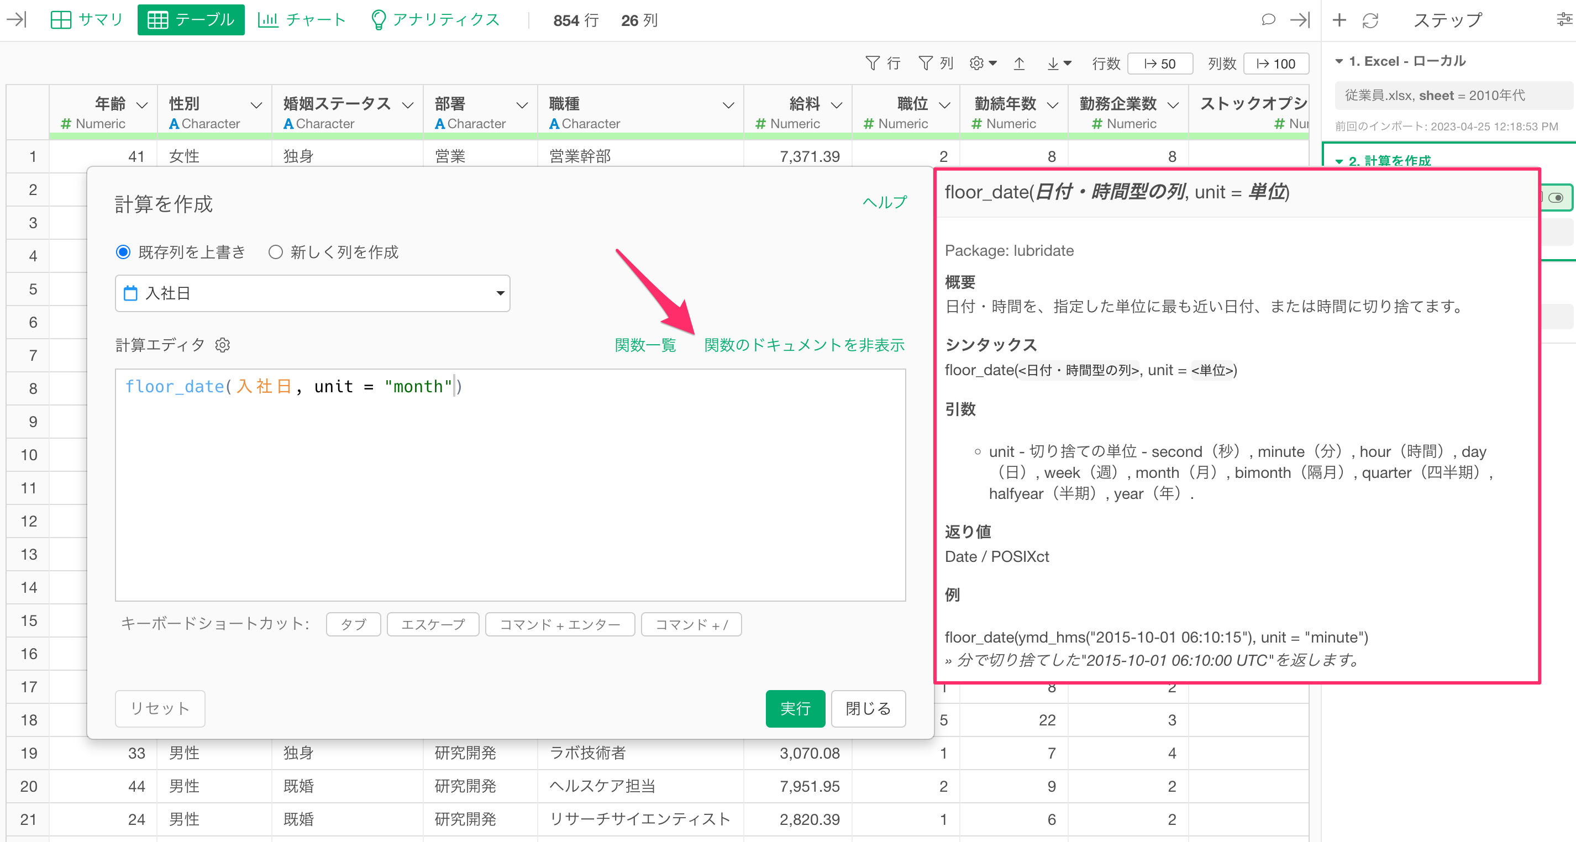
Task: Open 部署 column menu chevron
Action: 522,105
